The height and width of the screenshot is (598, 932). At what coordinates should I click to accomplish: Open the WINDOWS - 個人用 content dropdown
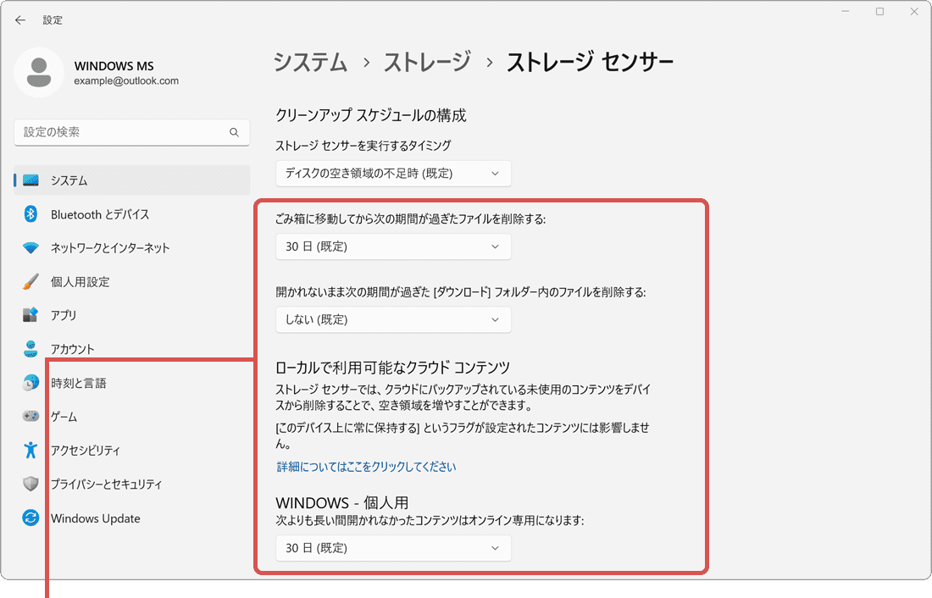tap(393, 548)
